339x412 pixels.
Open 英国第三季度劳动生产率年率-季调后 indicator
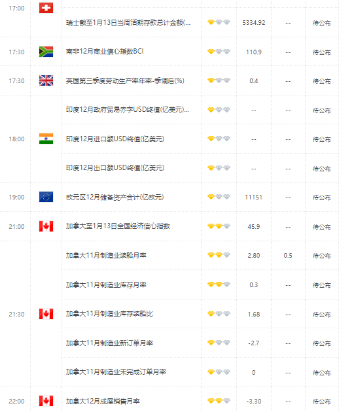click(125, 80)
